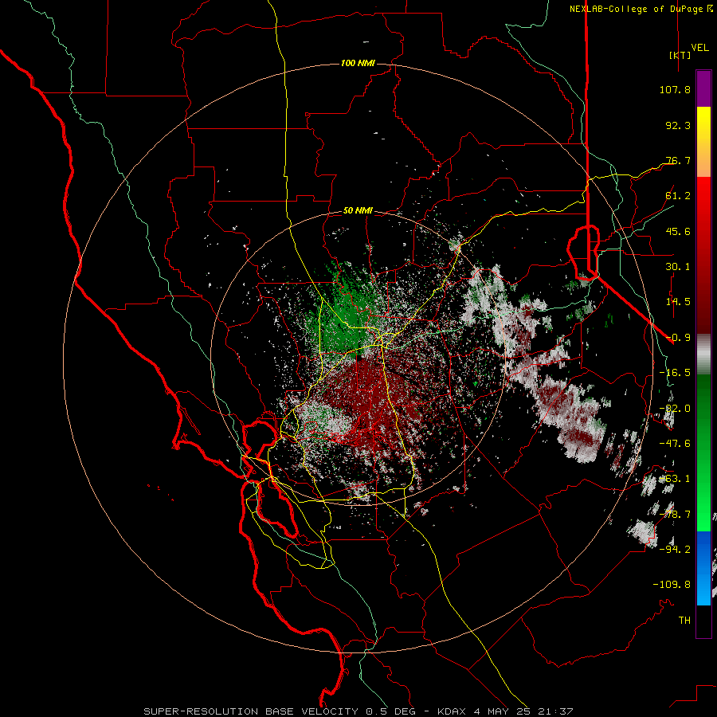Viewport: 717px width, 717px height.
Task: Select the 107.8 velocity scale value
Action: (675, 89)
